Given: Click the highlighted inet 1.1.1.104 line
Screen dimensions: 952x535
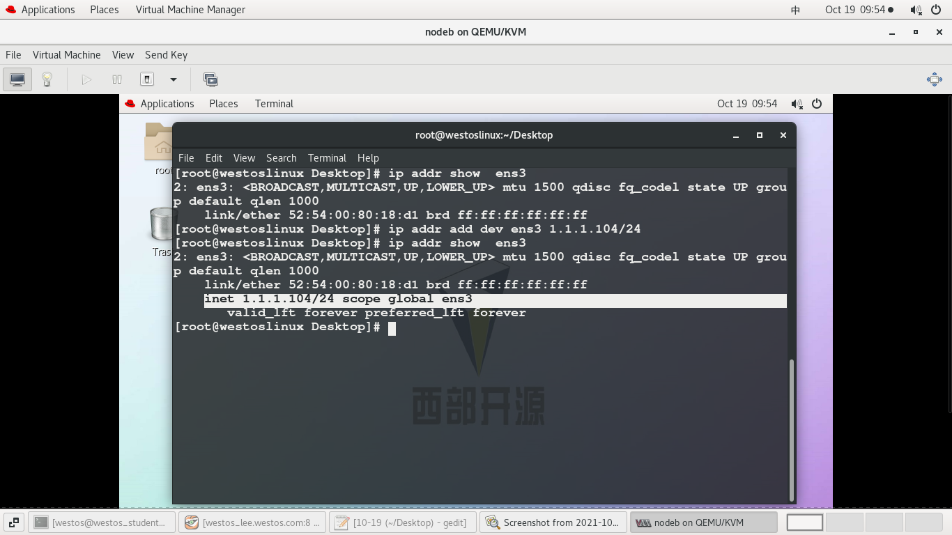Looking at the screenshot, I should coord(338,298).
